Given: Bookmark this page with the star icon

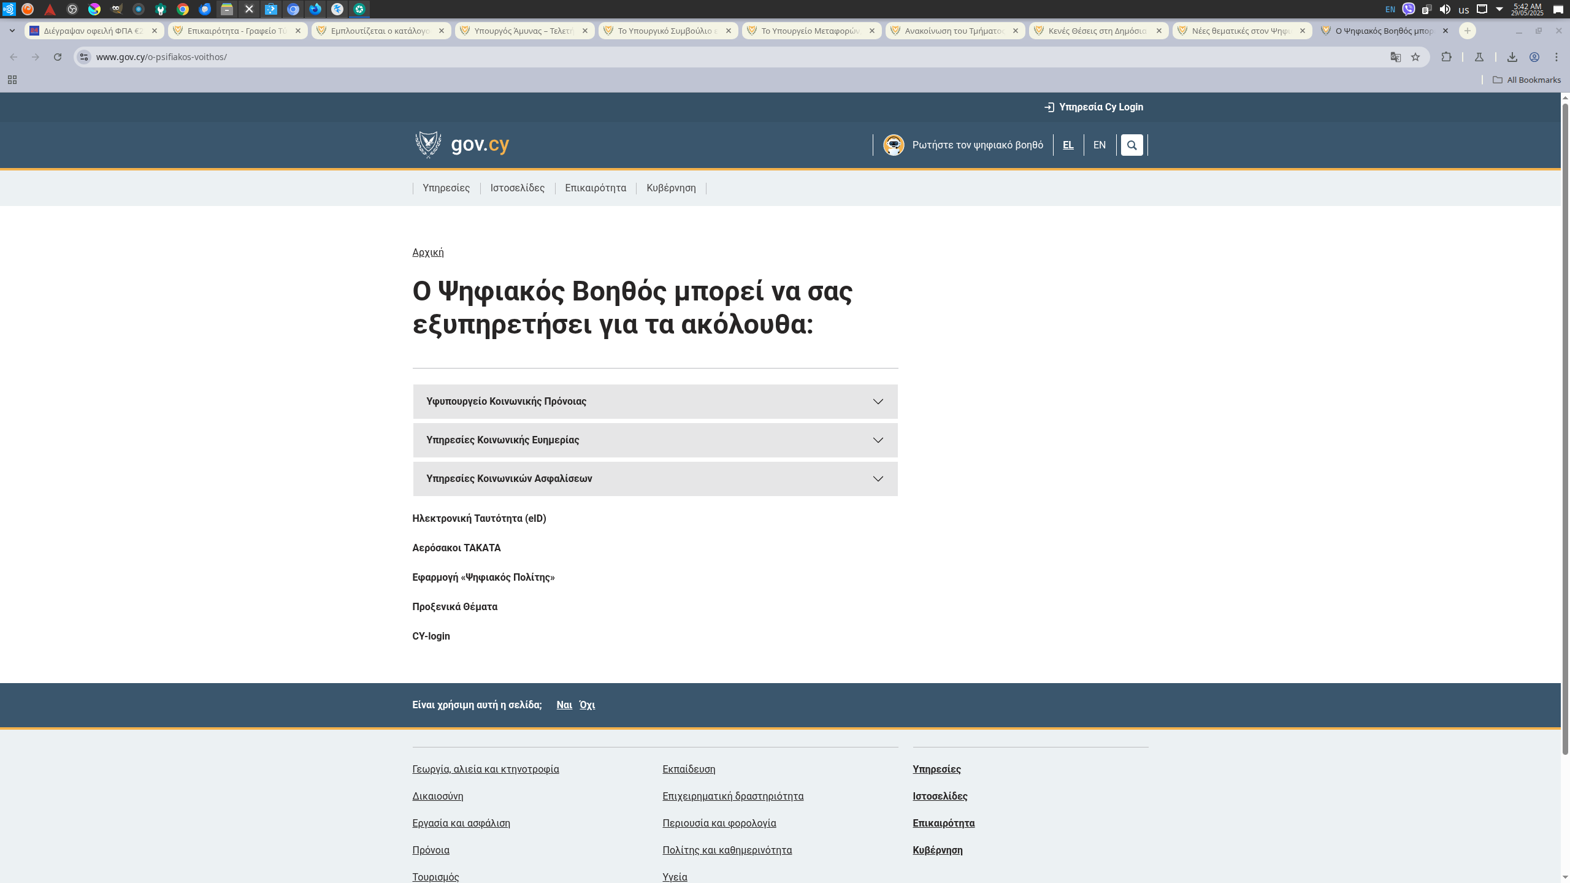Looking at the screenshot, I should [x=1415, y=57].
